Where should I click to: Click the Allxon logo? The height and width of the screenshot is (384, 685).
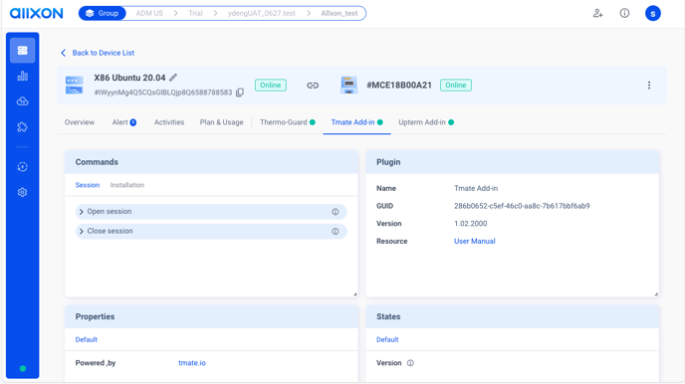coord(36,13)
